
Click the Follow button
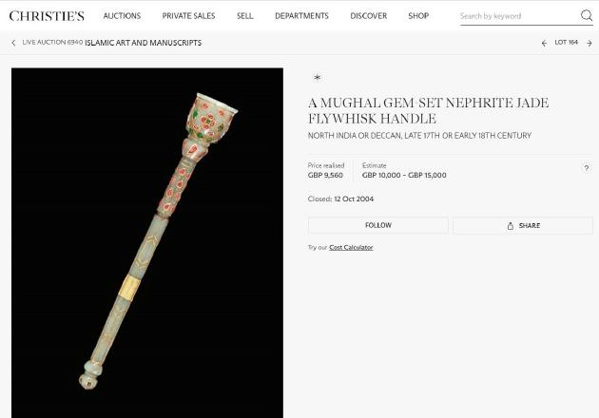pyautogui.click(x=378, y=225)
